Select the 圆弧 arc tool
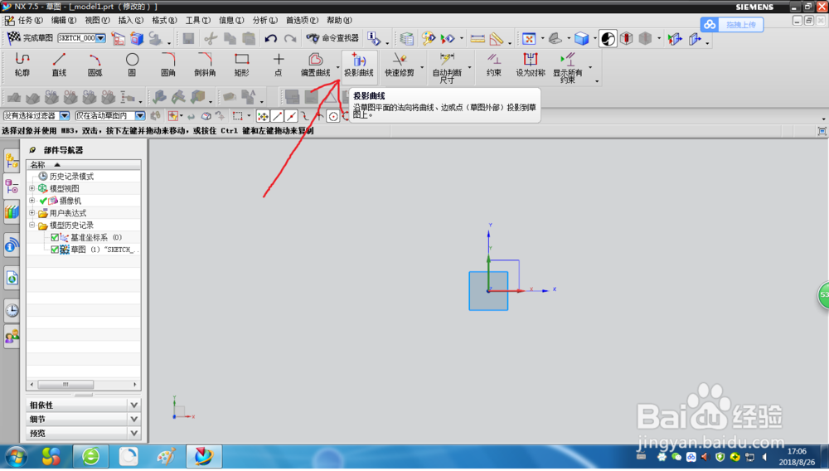Screen dimensions: 829x471 (x=95, y=65)
